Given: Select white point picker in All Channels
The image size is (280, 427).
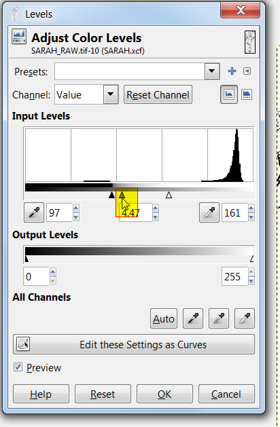Looking at the screenshot, I should point(245,318).
